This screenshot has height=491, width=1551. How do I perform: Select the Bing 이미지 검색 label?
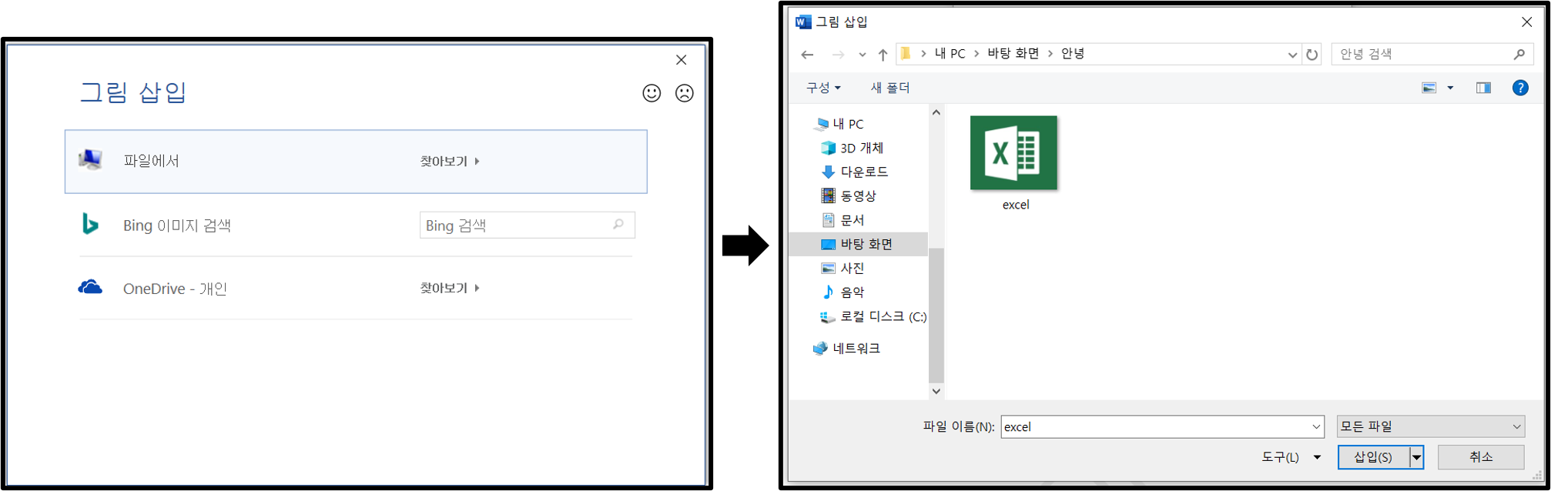[x=177, y=225]
